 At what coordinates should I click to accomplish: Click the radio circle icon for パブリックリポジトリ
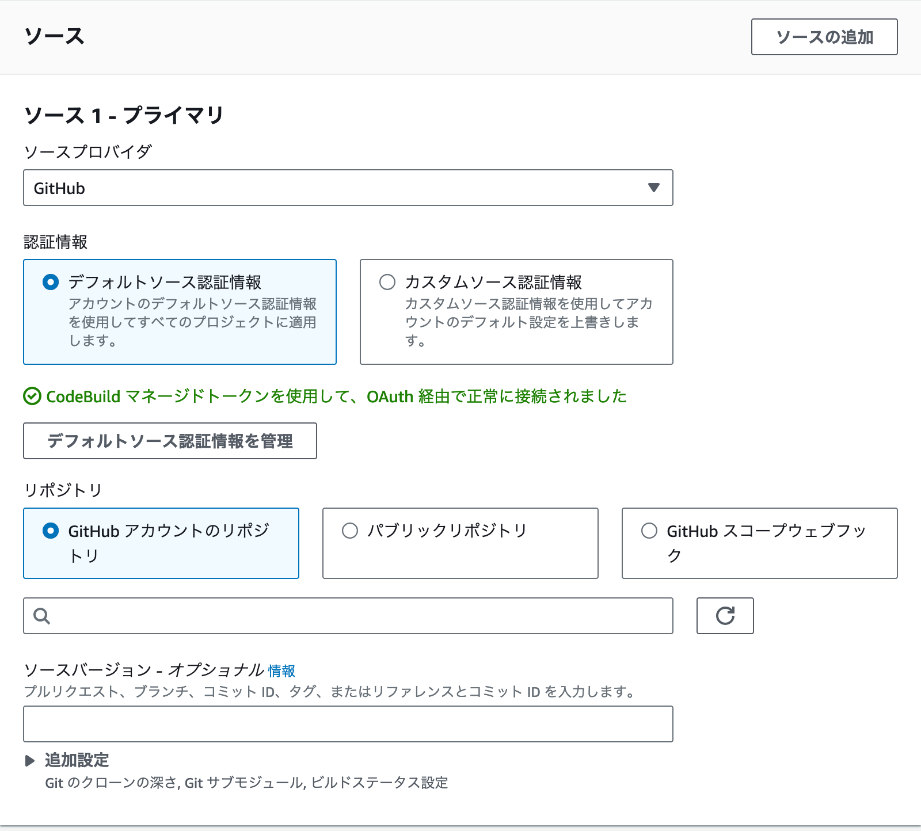click(349, 531)
